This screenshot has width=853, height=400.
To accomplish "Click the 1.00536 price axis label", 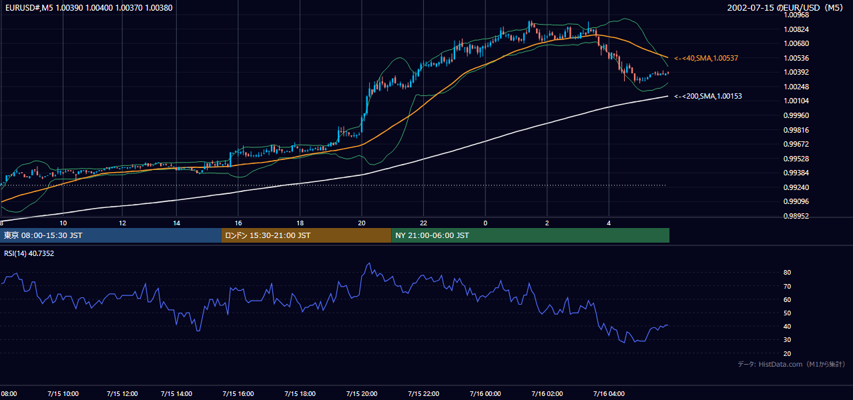I will (x=796, y=58).
